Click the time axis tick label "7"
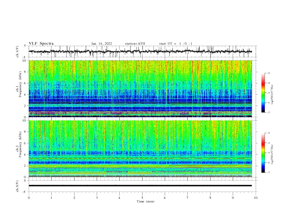Image resolution: width=288 pixels, height=222 pixels. click(x=188, y=198)
